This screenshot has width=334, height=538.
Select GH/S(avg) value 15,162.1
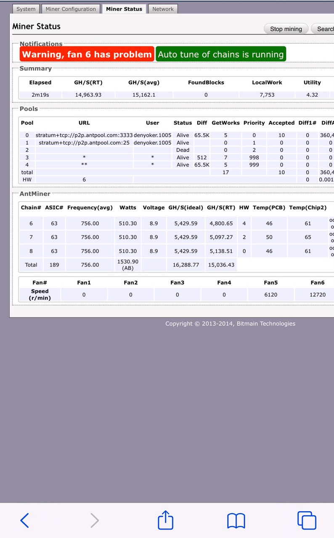tap(144, 95)
